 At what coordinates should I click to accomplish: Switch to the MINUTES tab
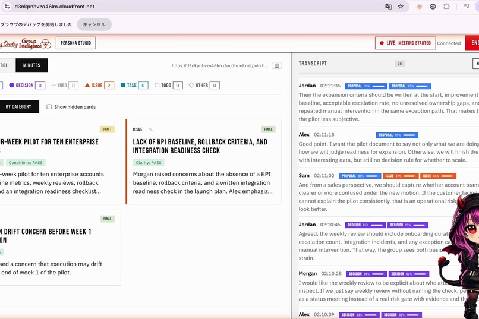point(31,65)
